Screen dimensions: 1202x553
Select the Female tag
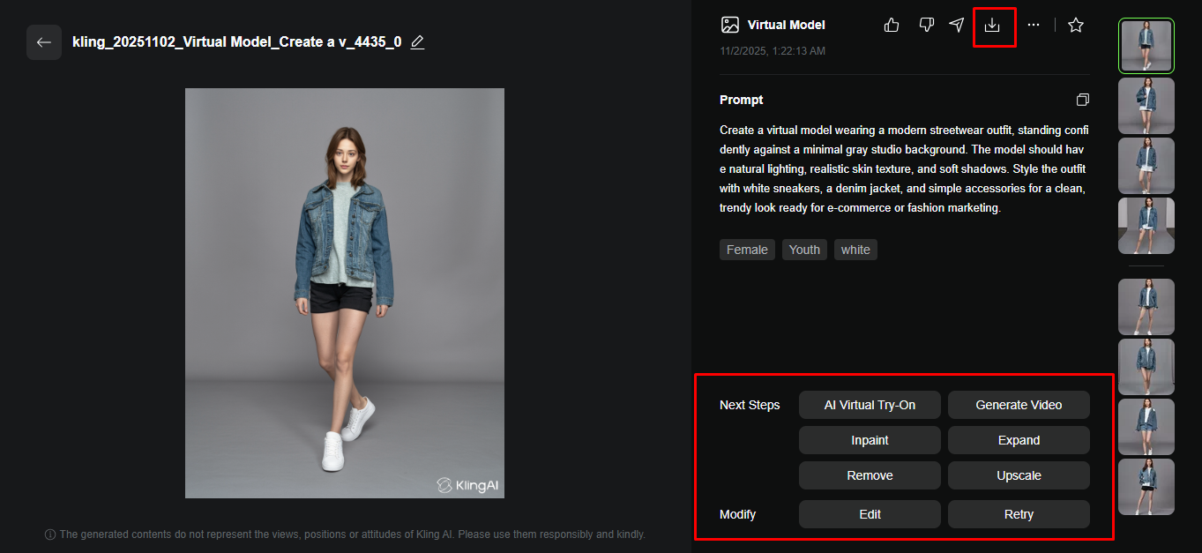coord(746,250)
